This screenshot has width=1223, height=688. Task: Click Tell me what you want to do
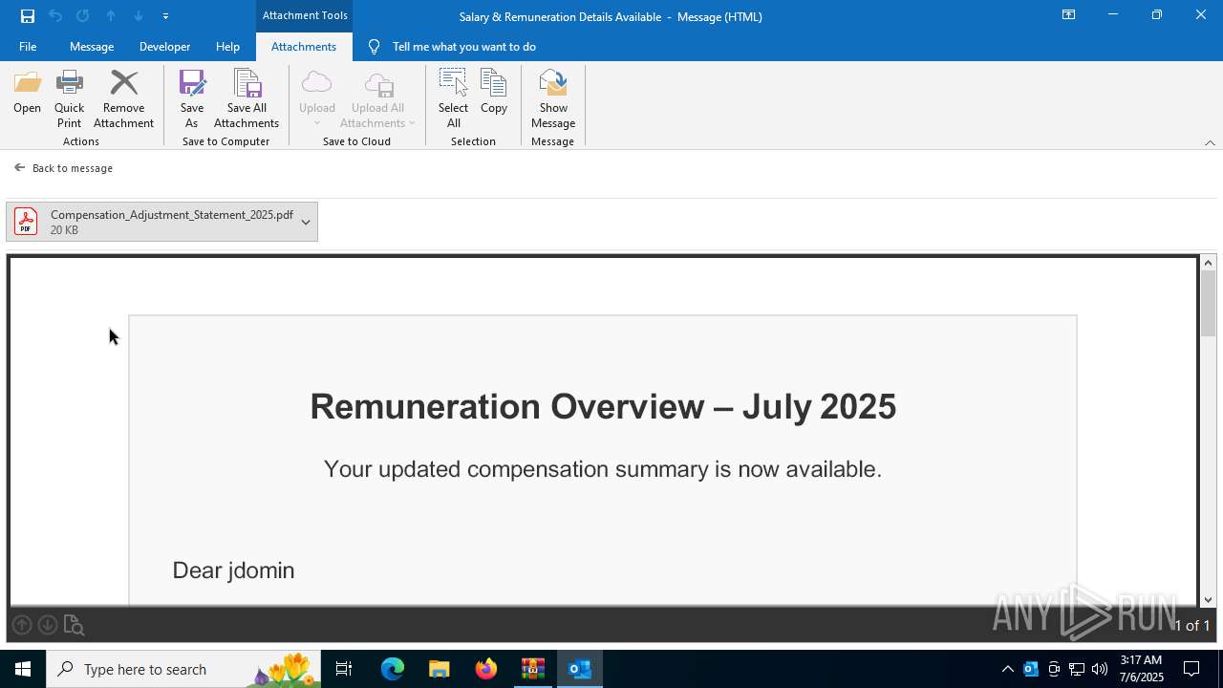(x=464, y=47)
